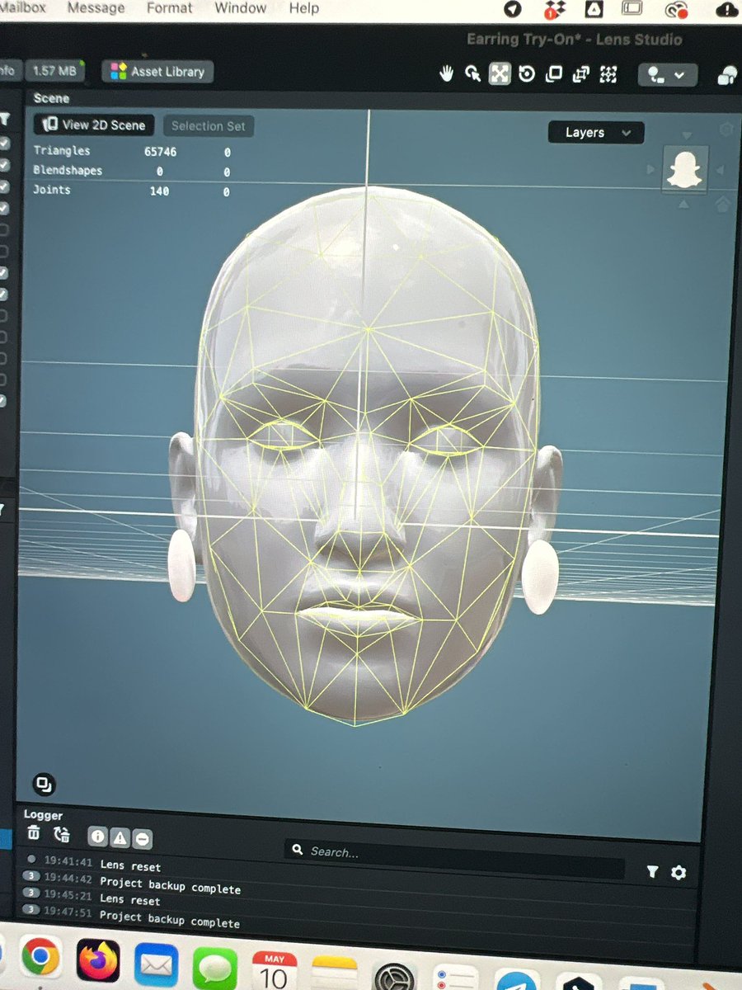Open the Layers dropdown in Scene view
Screen dimensions: 742x990
tap(596, 133)
